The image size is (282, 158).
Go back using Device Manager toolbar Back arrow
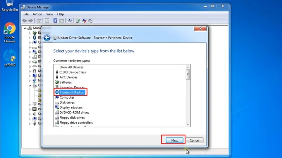[25, 21]
